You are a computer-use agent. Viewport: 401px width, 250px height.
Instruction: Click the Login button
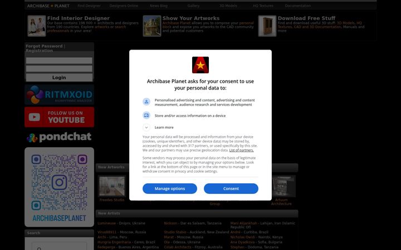pyautogui.click(x=59, y=78)
